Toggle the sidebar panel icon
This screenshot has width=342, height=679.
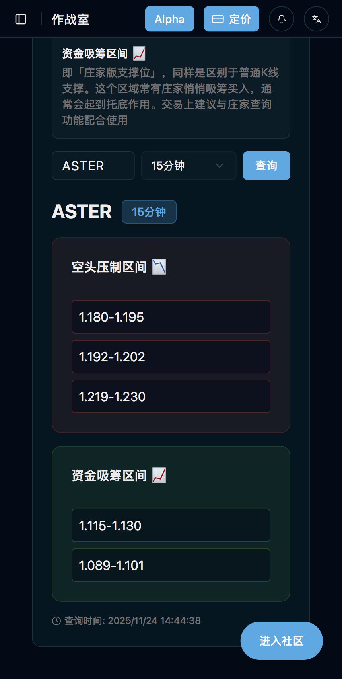[x=21, y=19]
